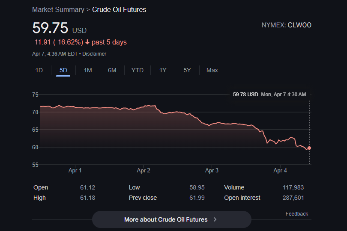Select the 5D time range tab

click(63, 70)
